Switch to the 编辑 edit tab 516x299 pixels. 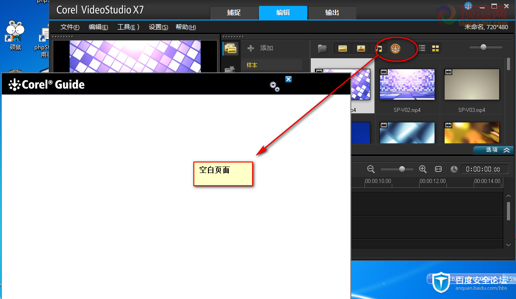click(283, 13)
